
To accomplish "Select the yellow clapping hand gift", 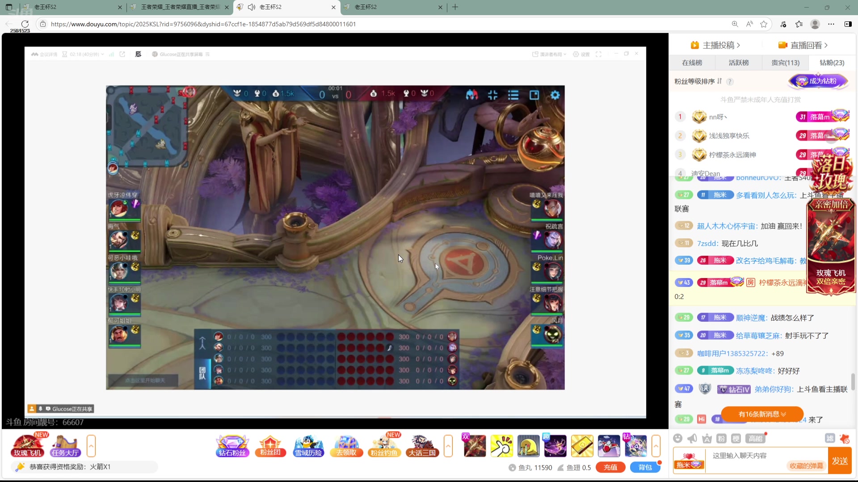I will [501, 445].
